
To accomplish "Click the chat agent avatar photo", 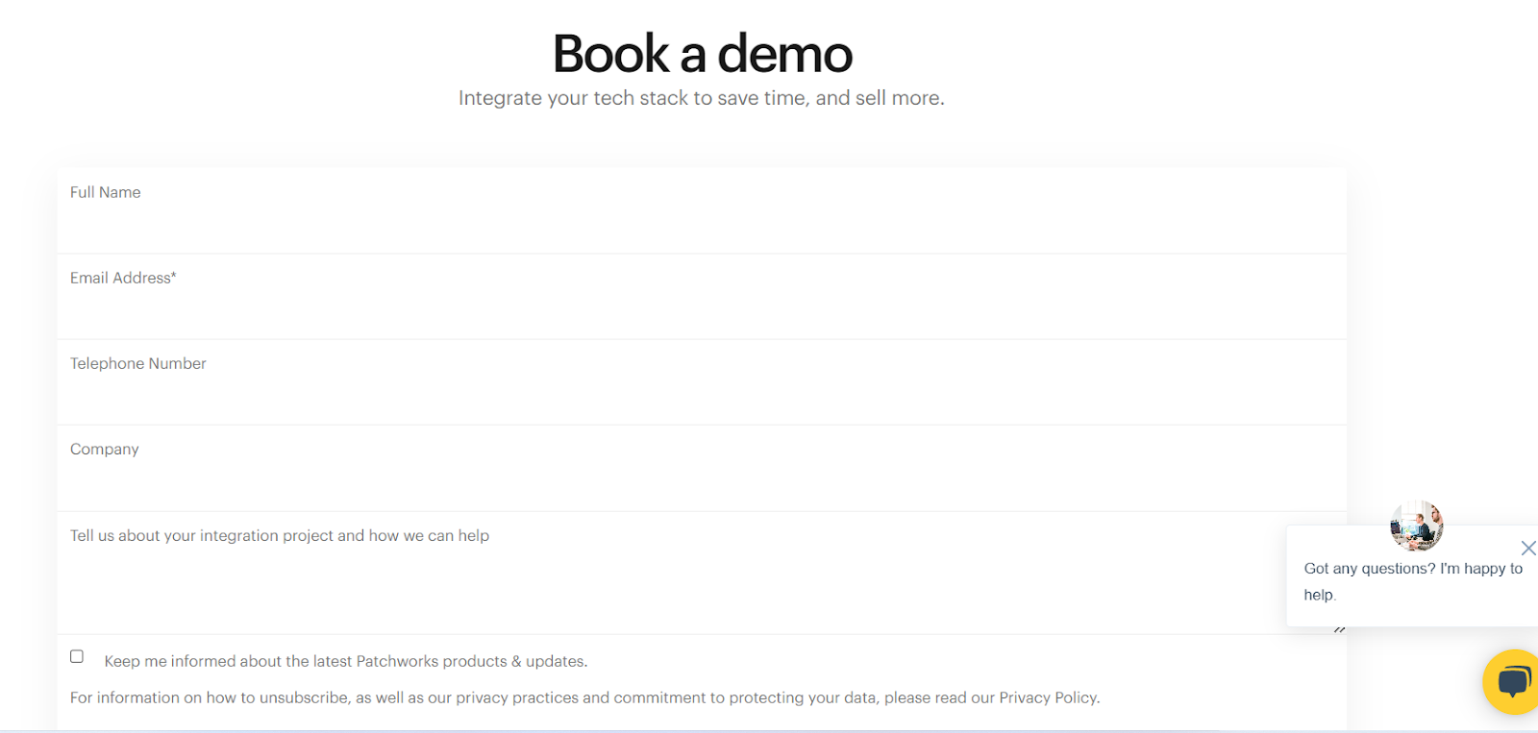I will (x=1416, y=525).
